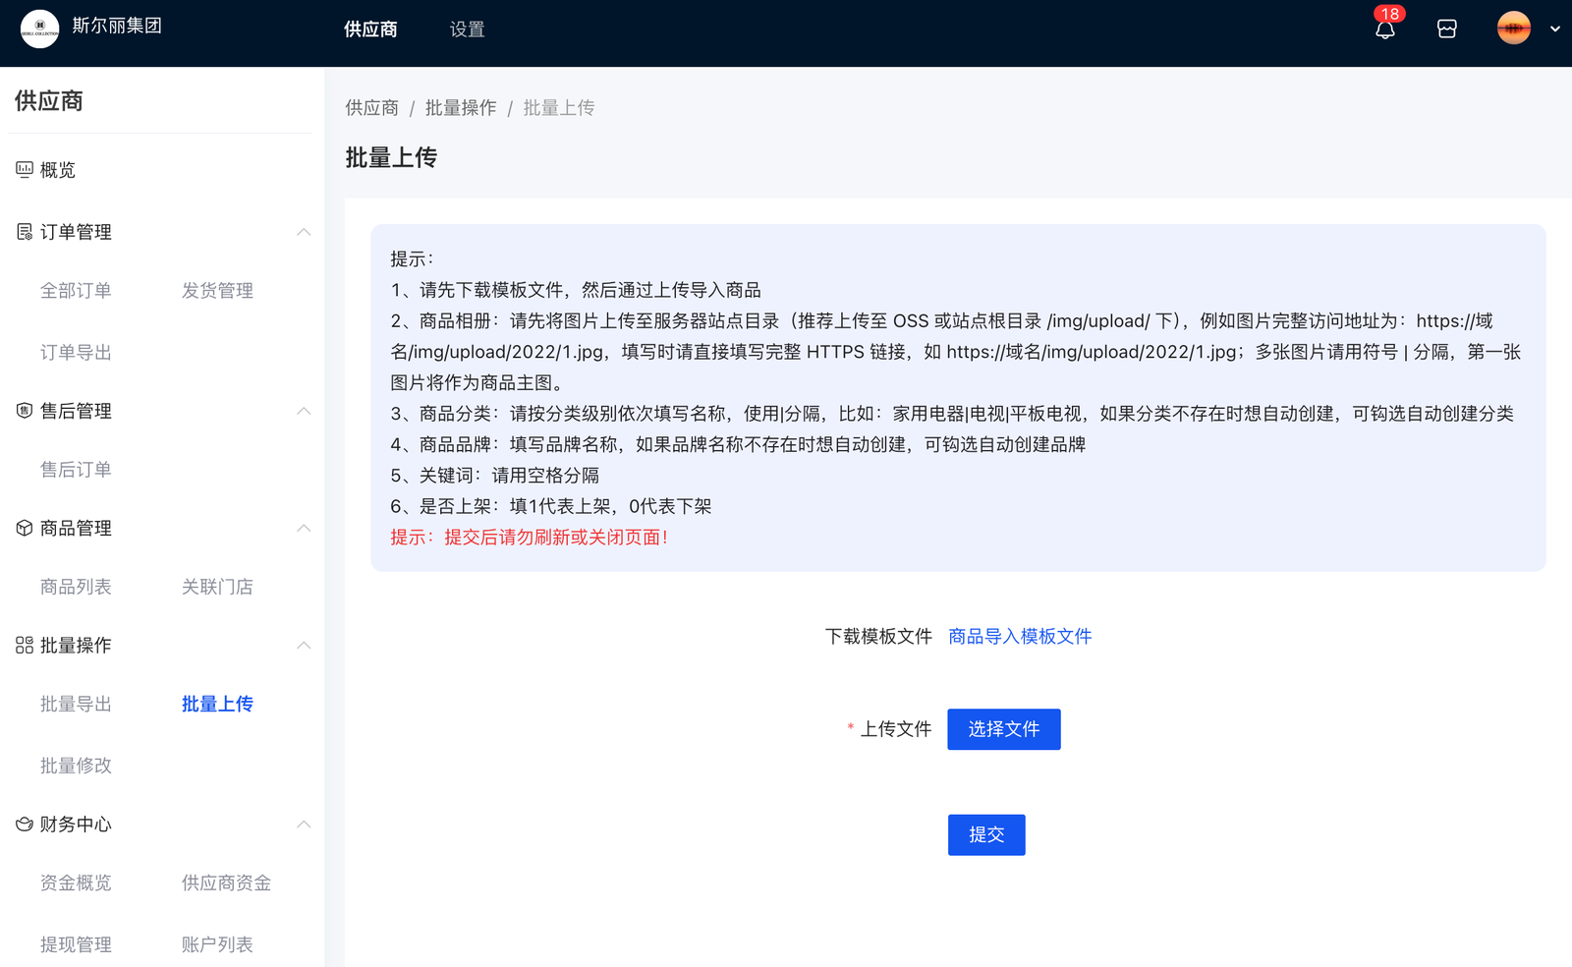Download the 商品导入模板文件 template link

(1019, 637)
